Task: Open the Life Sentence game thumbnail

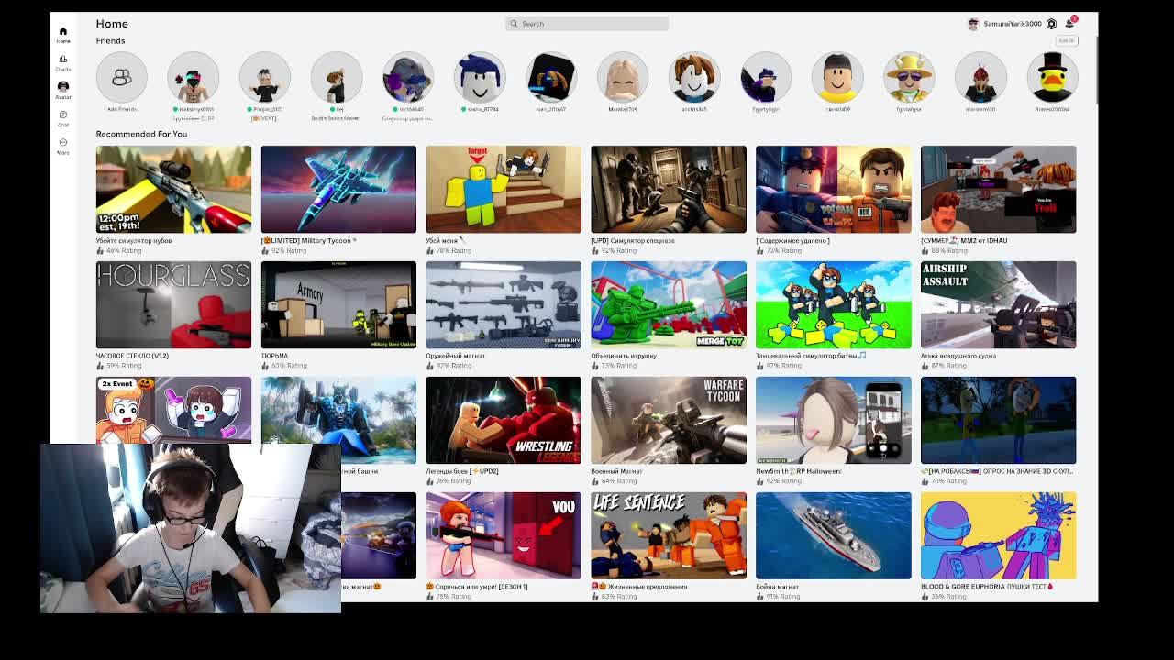Action: [669, 535]
